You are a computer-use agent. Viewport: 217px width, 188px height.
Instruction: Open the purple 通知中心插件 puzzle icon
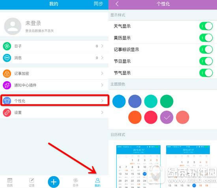(x=7, y=85)
